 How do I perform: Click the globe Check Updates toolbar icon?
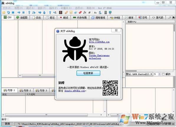(x=110, y=13)
